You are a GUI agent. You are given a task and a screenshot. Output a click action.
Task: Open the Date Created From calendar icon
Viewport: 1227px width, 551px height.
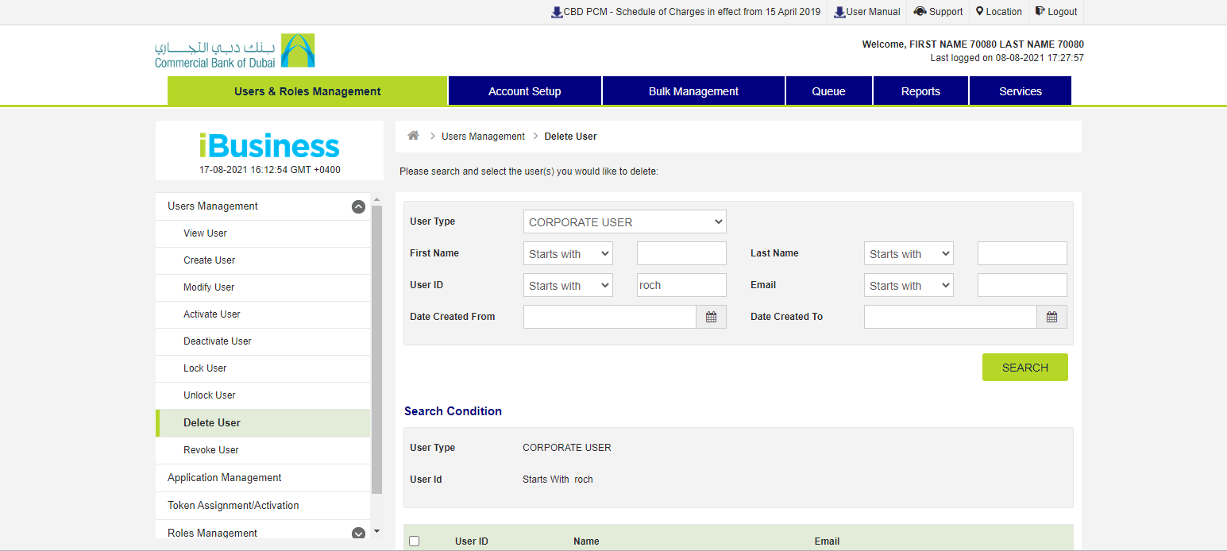pyautogui.click(x=711, y=317)
